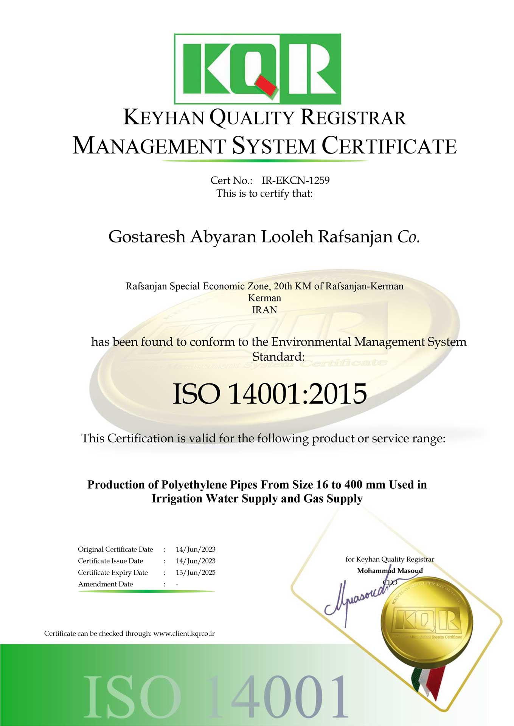Click the Certificate Issue Date label

coord(110,561)
